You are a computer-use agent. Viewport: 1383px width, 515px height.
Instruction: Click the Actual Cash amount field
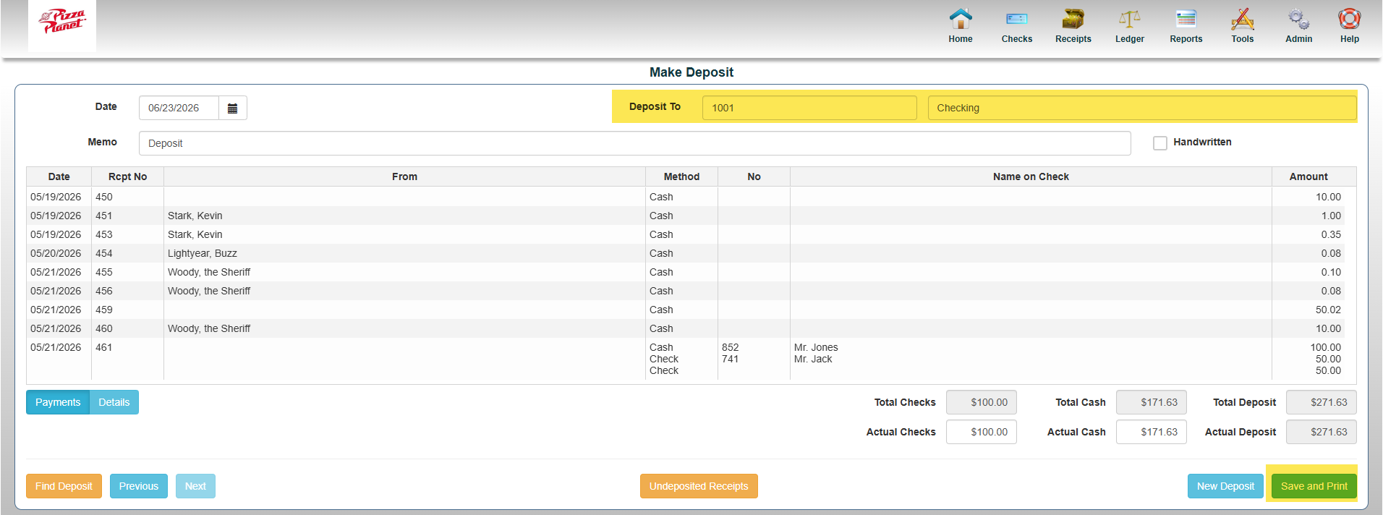point(1151,432)
